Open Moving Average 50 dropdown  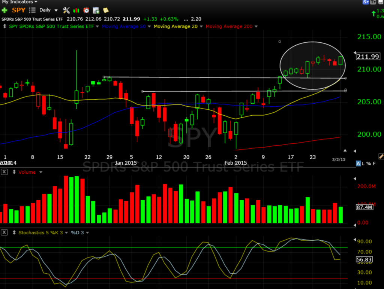coord(149,27)
